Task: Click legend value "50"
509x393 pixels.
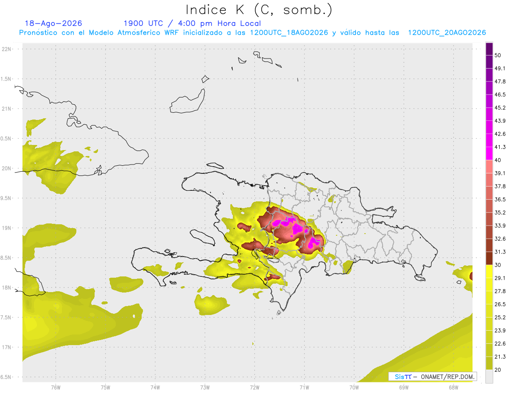Action: click(498, 55)
